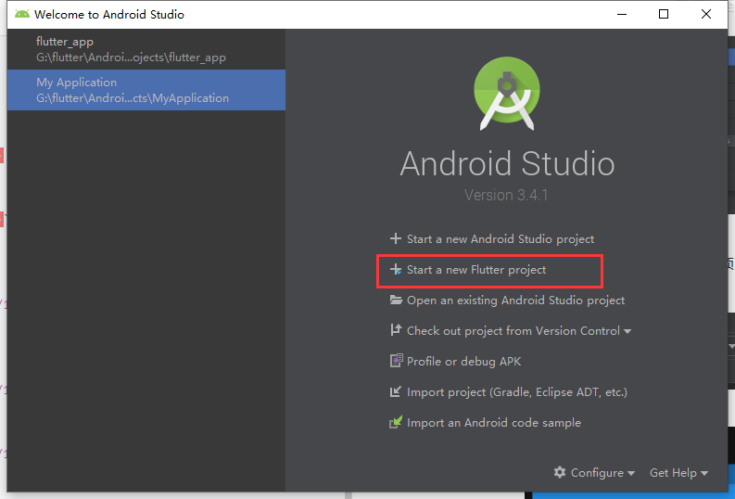
Task: Start a new Flutter project
Action: (x=476, y=270)
